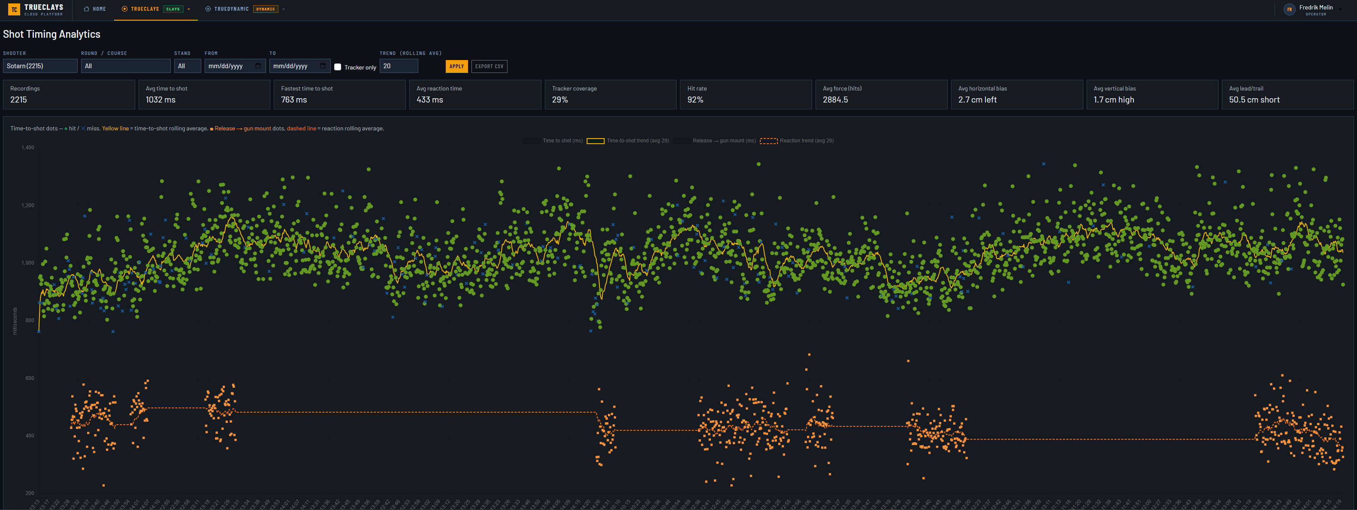The width and height of the screenshot is (1357, 510).
Task: Open the Shooter dropdown showing Sotarn (2215)
Action: point(40,66)
